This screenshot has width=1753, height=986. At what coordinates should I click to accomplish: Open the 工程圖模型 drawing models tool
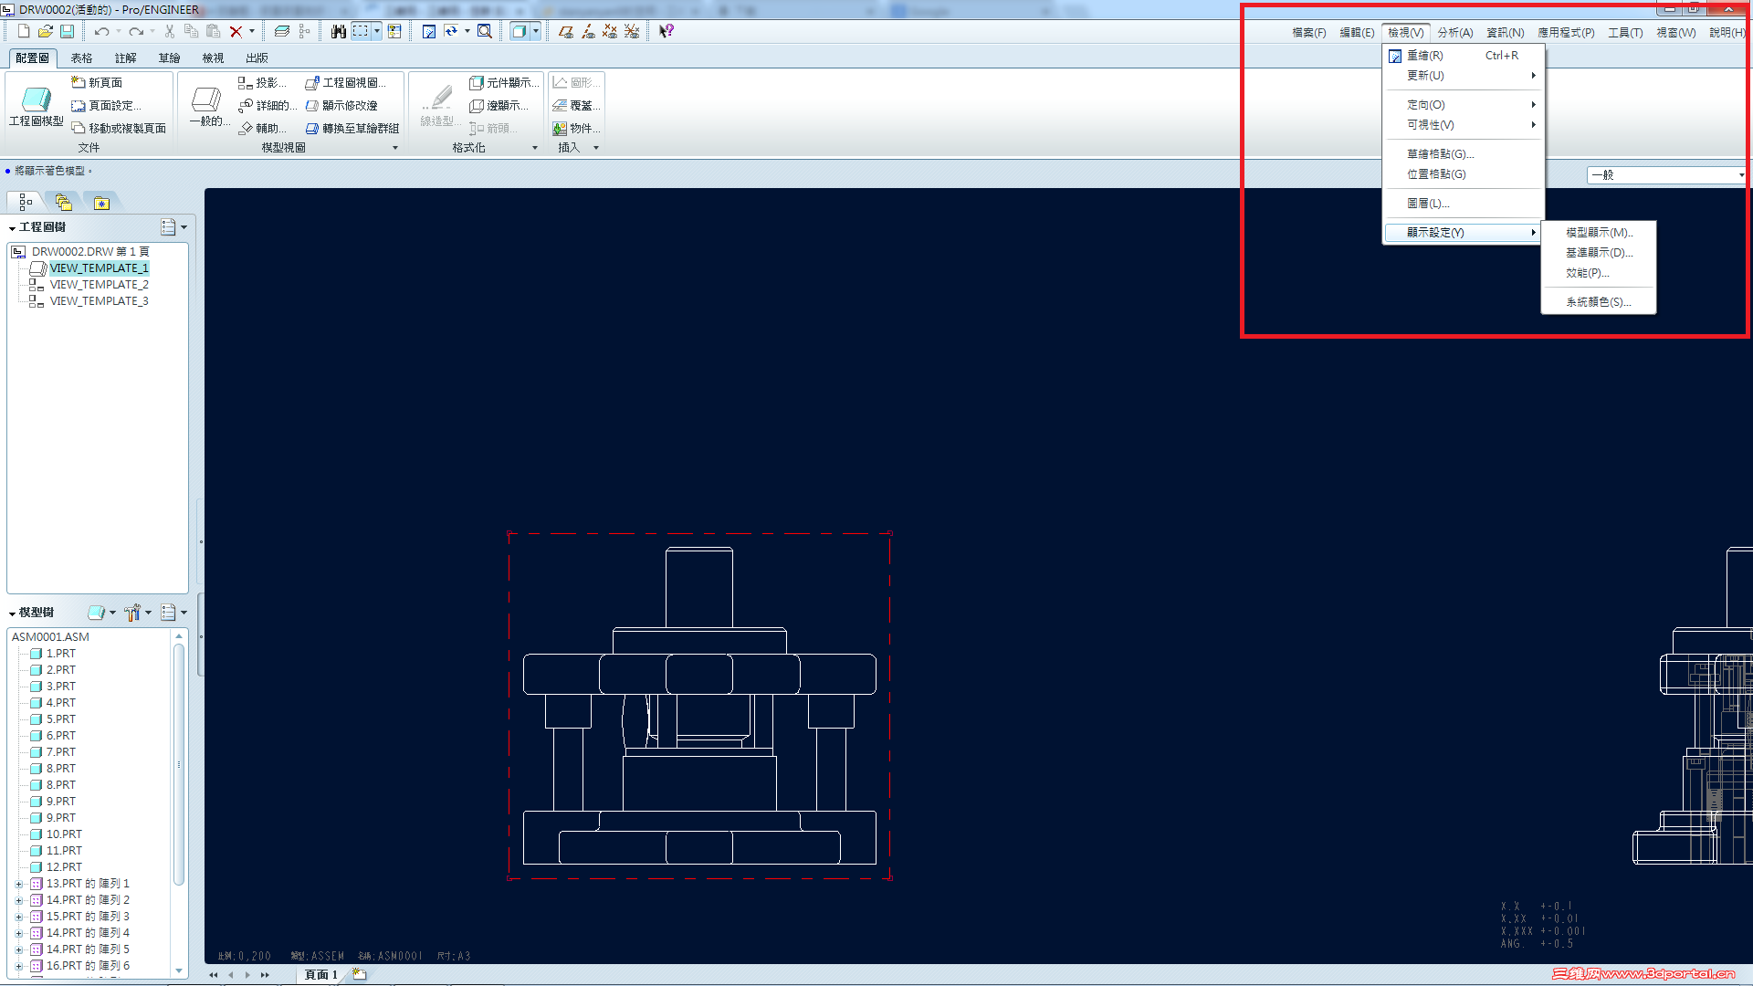[x=37, y=106]
